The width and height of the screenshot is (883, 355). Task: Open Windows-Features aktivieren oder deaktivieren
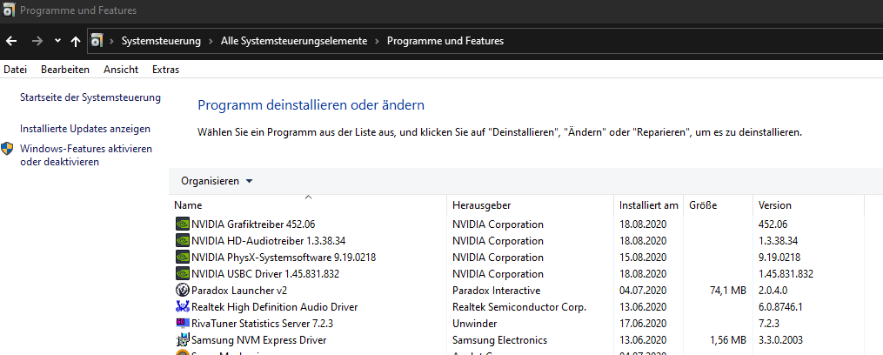(x=86, y=156)
